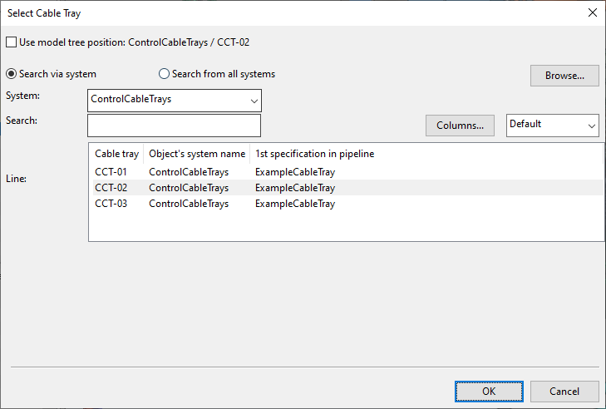Open the System dropdown showing ControlCableTrays

pos(175,100)
